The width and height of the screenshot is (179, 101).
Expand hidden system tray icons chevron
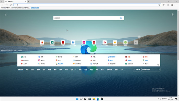(158, 99)
